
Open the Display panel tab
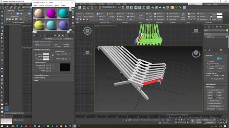tap(220, 27)
